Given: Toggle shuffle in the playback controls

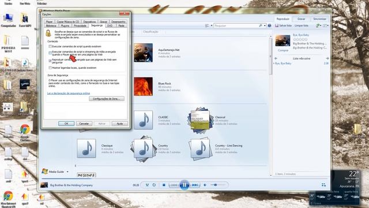Looking at the screenshot, I should coord(147,185).
